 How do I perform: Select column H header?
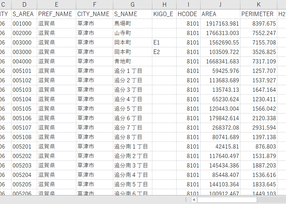click(x=164, y=5)
